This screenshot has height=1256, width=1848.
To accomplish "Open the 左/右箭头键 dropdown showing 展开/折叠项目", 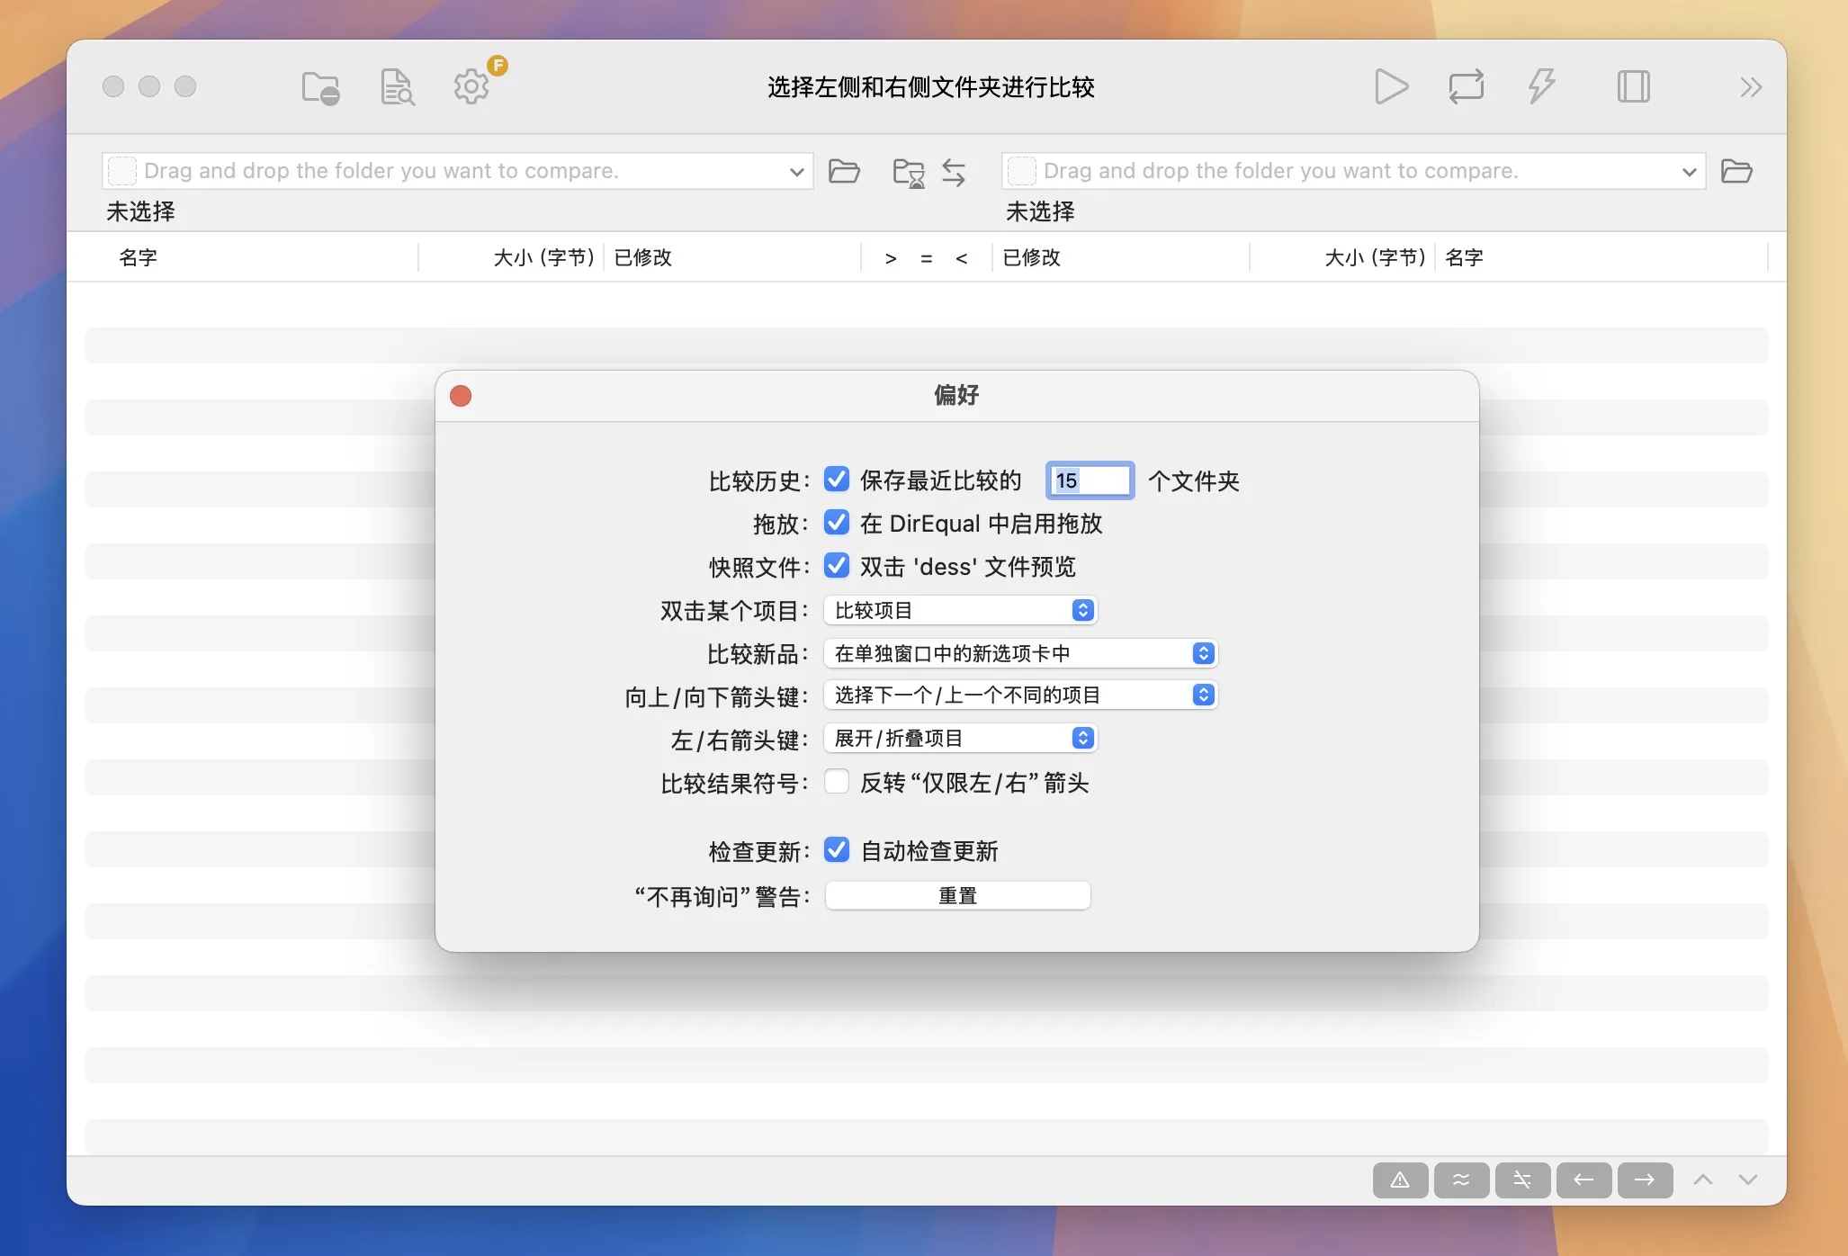I will tap(960, 739).
